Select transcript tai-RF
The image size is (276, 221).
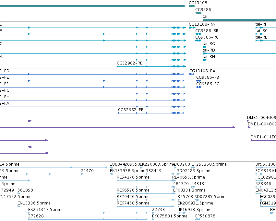(x=261, y=24)
